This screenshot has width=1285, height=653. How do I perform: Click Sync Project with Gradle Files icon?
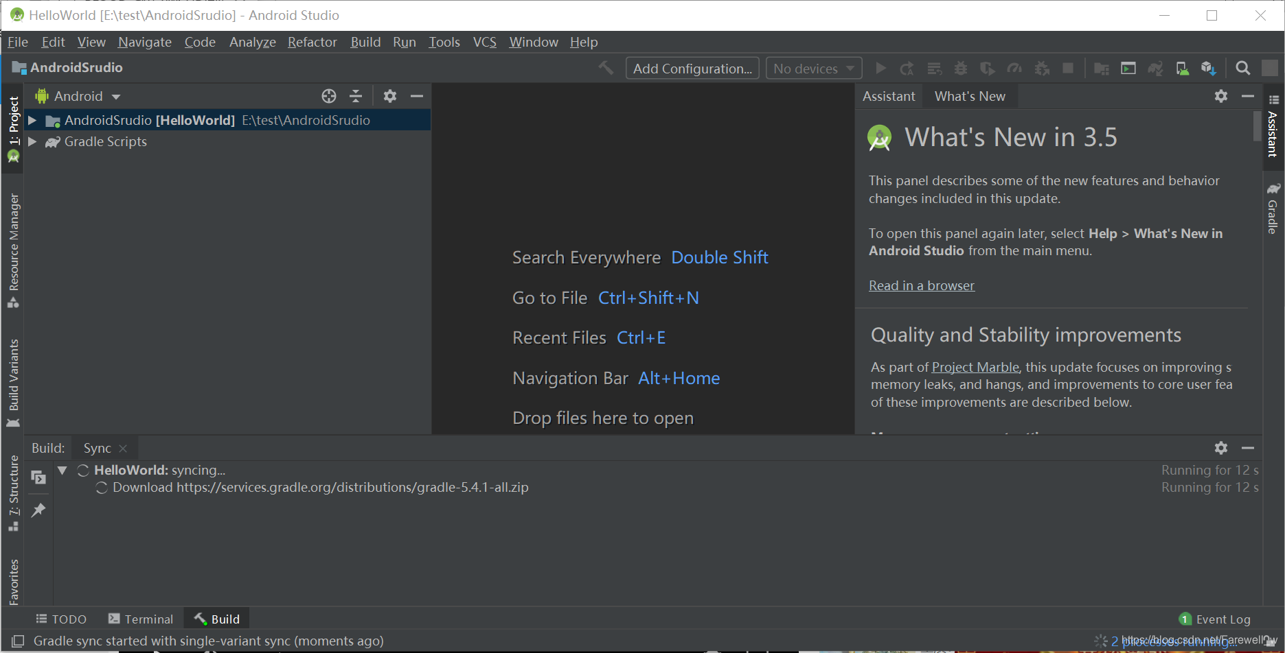tap(1155, 68)
